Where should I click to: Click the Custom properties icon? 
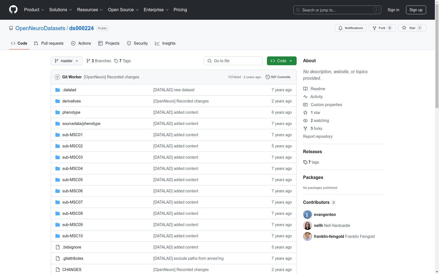pyautogui.click(x=305, y=105)
